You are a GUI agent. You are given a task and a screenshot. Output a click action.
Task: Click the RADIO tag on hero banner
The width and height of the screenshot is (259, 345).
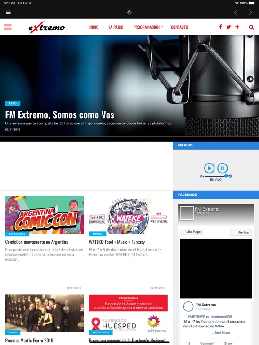tap(13, 103)
